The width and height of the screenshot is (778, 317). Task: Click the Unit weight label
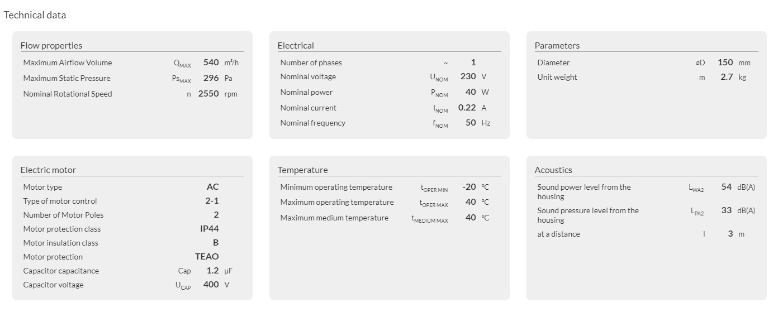pos(557,77)
